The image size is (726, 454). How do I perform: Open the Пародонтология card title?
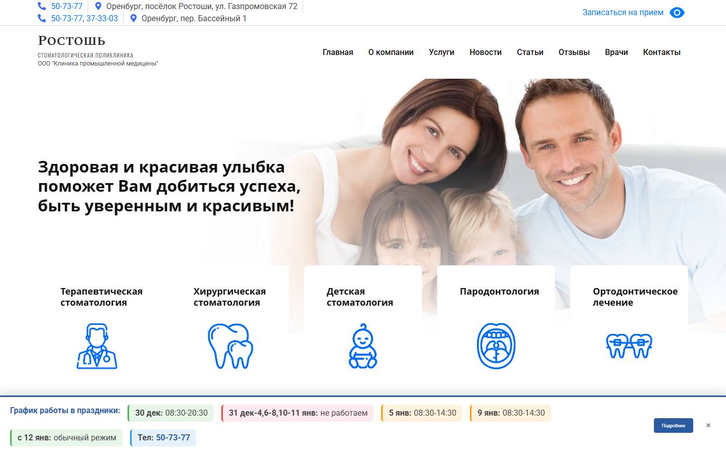pos(499,292)
